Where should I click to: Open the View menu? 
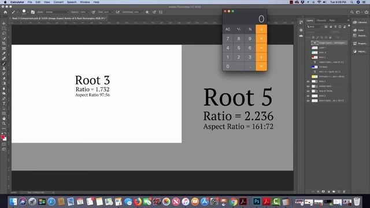pyautogui.click(x=47, y=2)
